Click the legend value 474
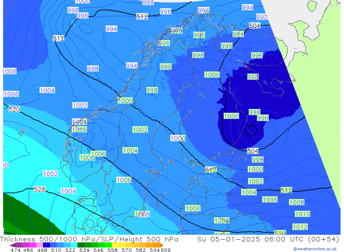This screenshot has height=252, width=344. [16, 250]
